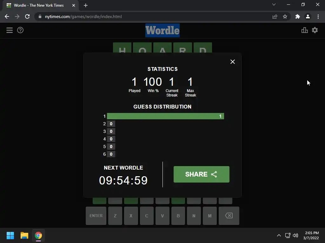Open Chrome three-dot menu
The width and height of the screenshot is (325, 243).
(318, 16)
